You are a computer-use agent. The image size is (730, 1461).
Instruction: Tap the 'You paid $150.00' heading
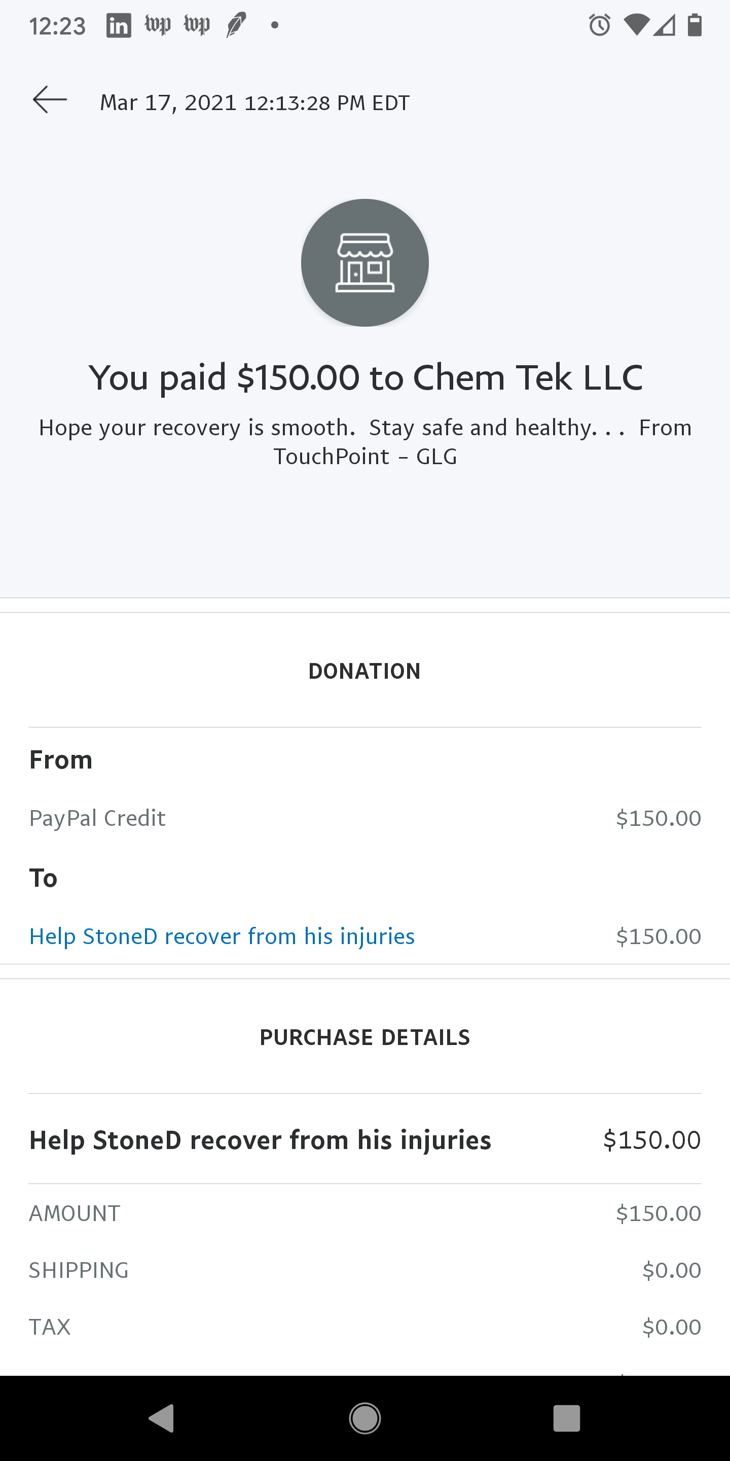365,378
